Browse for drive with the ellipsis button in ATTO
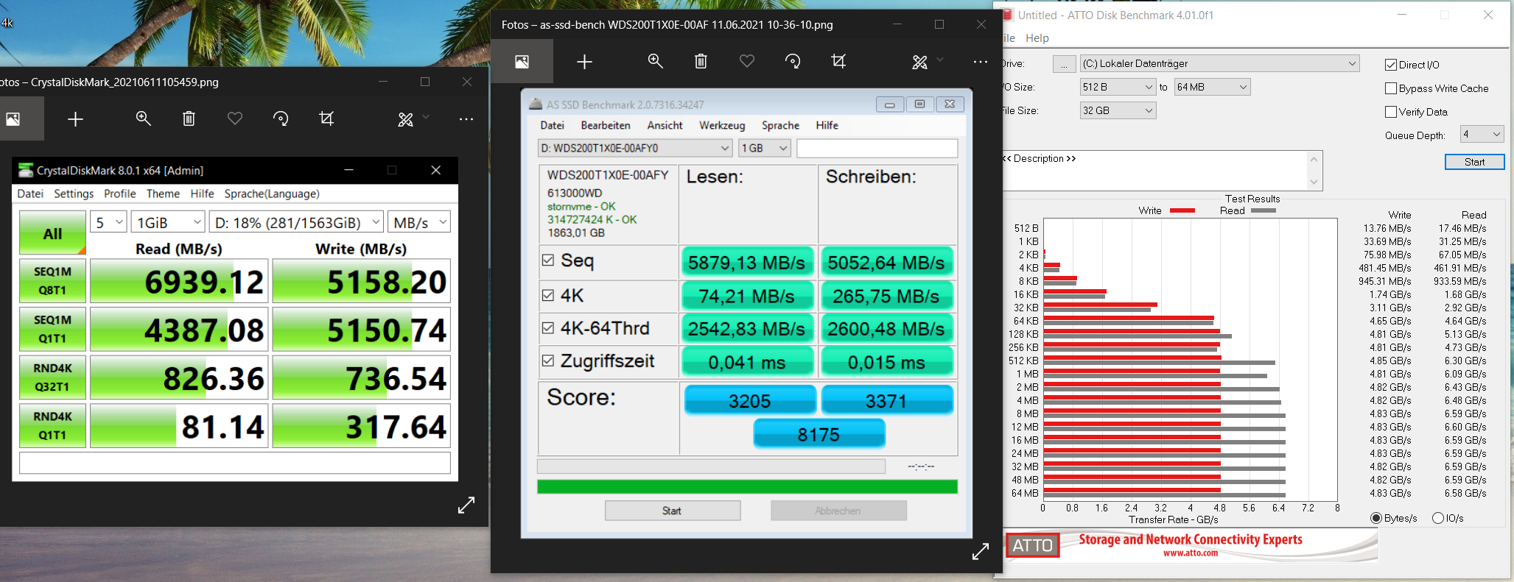 (x=1064, y=64)
